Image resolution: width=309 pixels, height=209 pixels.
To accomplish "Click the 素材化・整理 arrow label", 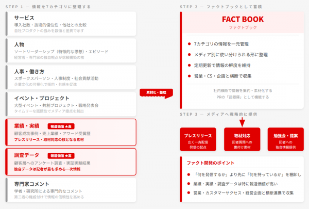I will [x=155, y=92].
